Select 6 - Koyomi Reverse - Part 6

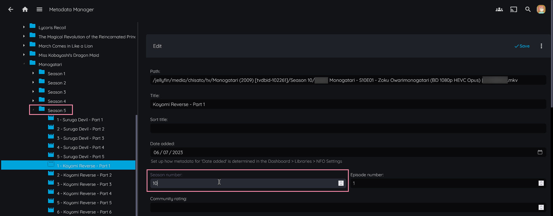(84, 212)
